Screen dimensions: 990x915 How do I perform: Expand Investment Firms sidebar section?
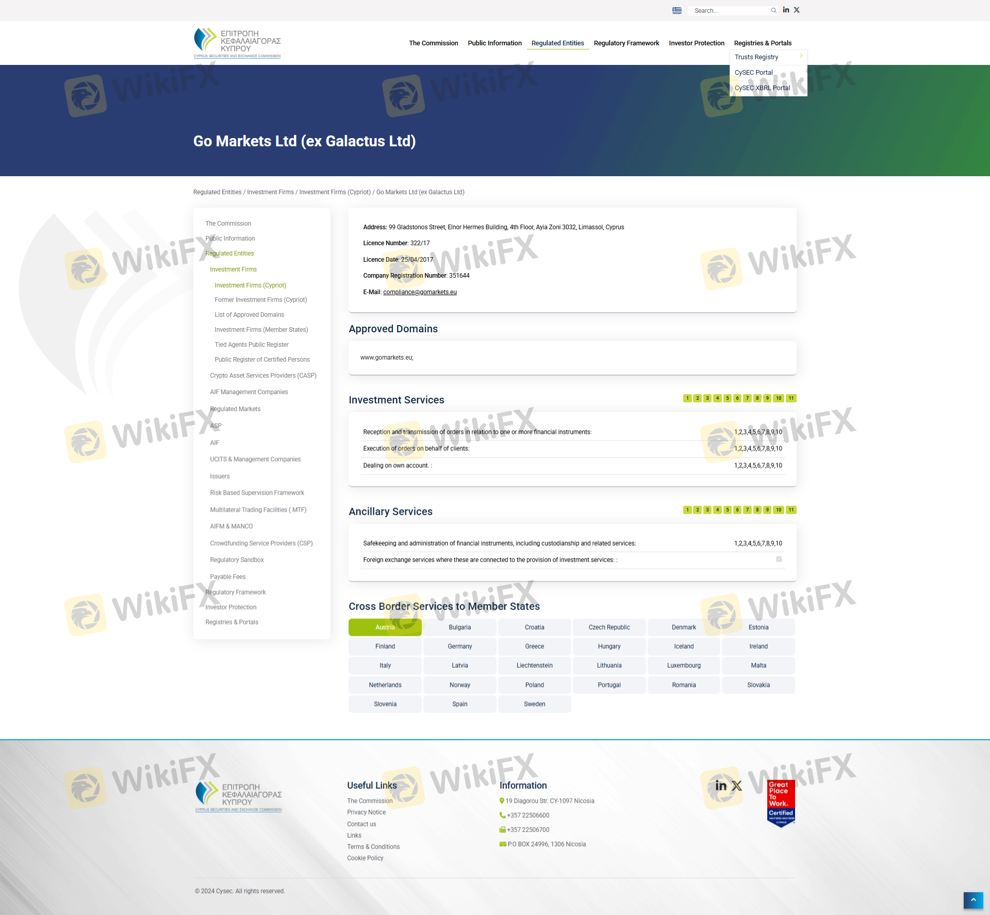point(233,269)
